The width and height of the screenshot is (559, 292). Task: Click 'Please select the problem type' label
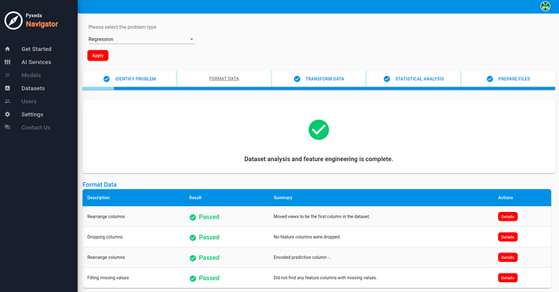(122, 27)
